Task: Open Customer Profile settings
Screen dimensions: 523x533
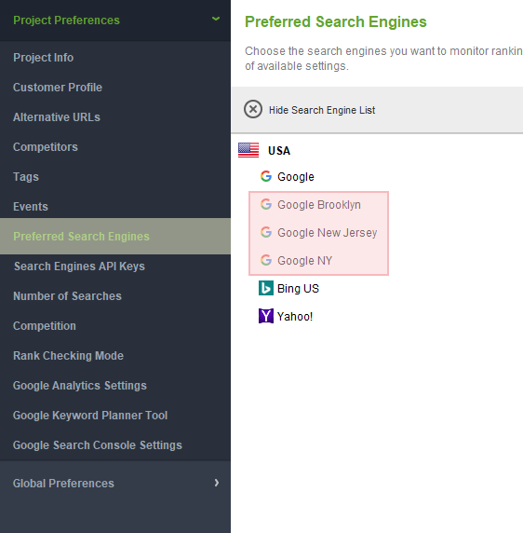Action: pos(58,88)
